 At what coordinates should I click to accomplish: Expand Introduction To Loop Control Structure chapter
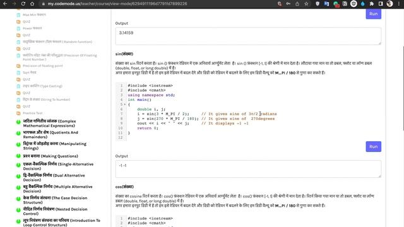62,223
